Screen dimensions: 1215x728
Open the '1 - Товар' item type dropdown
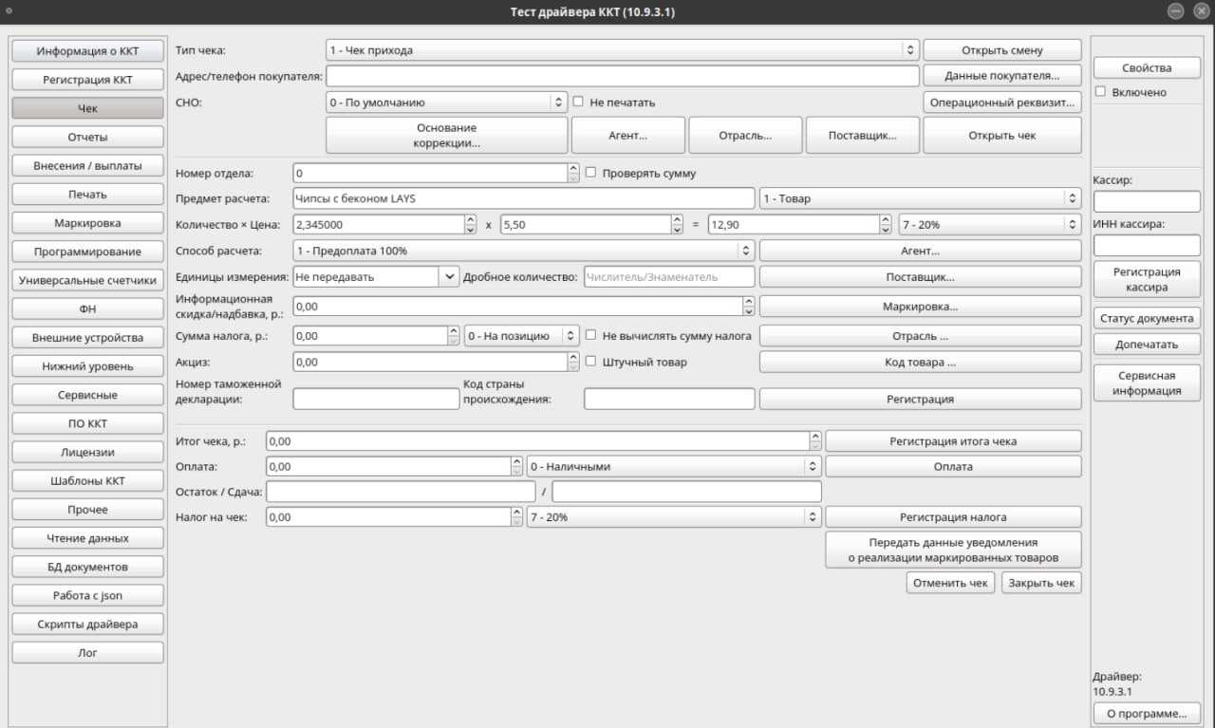click(x=920, y=198)
